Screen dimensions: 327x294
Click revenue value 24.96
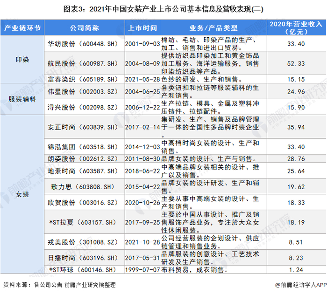[x=296, y=91]
